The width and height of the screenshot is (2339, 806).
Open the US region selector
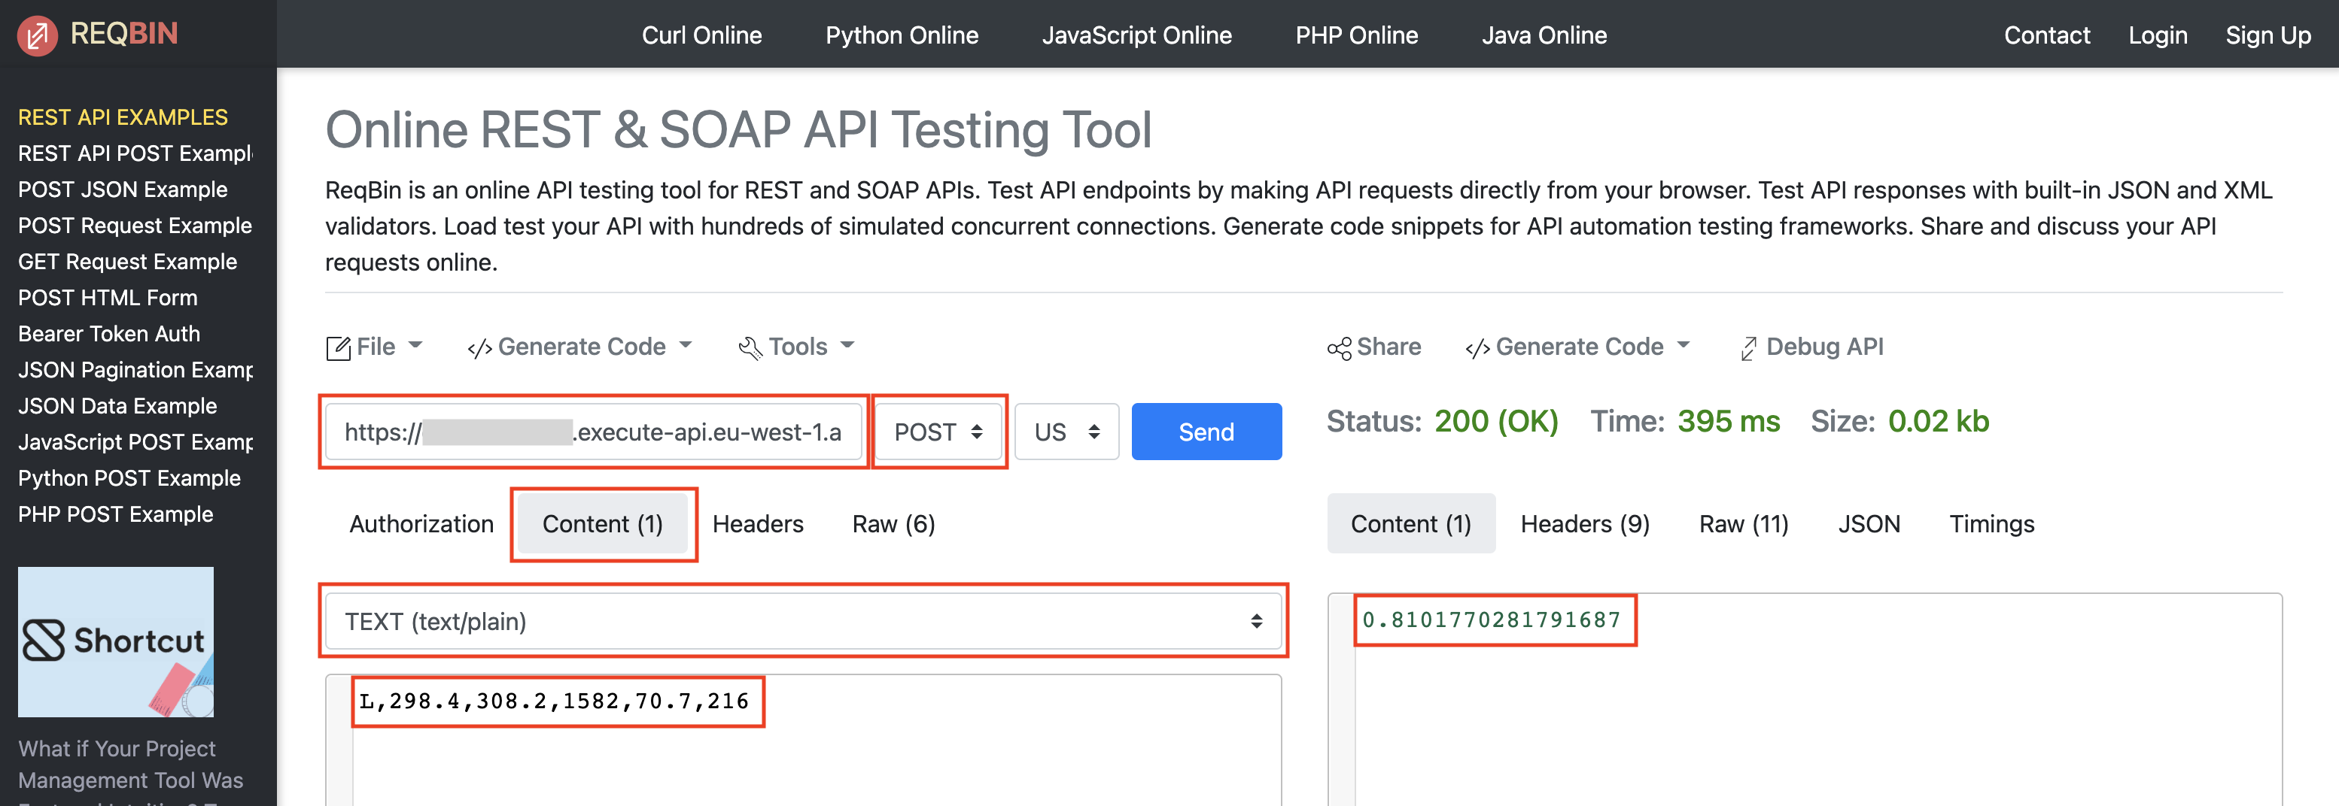[1067, 432]
